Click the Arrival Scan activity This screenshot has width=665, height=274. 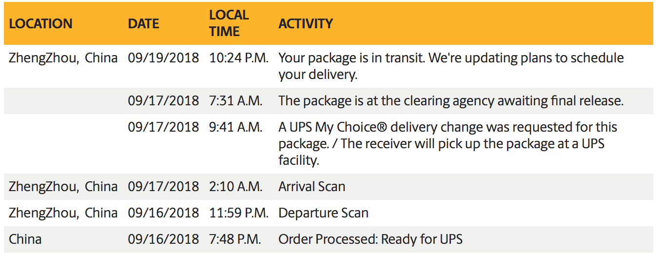tap(312, 186)
